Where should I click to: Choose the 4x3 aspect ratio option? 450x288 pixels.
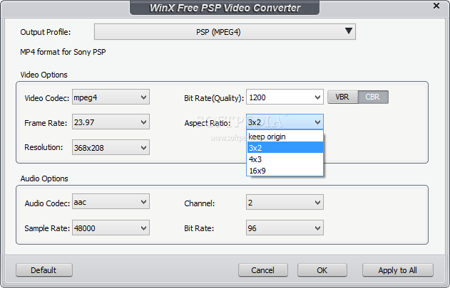point(285,159)
